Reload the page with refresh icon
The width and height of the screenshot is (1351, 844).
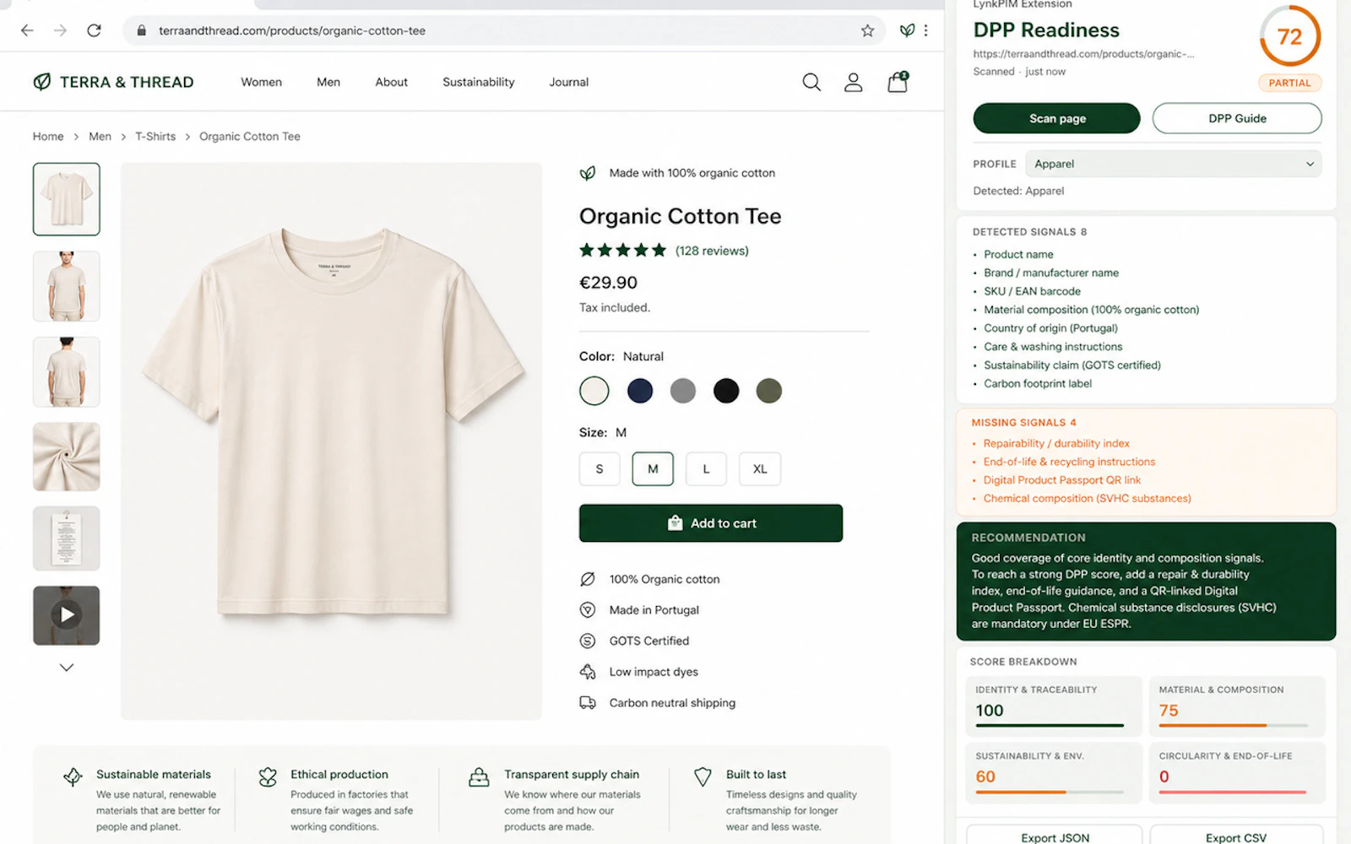[x=94, y=30]
